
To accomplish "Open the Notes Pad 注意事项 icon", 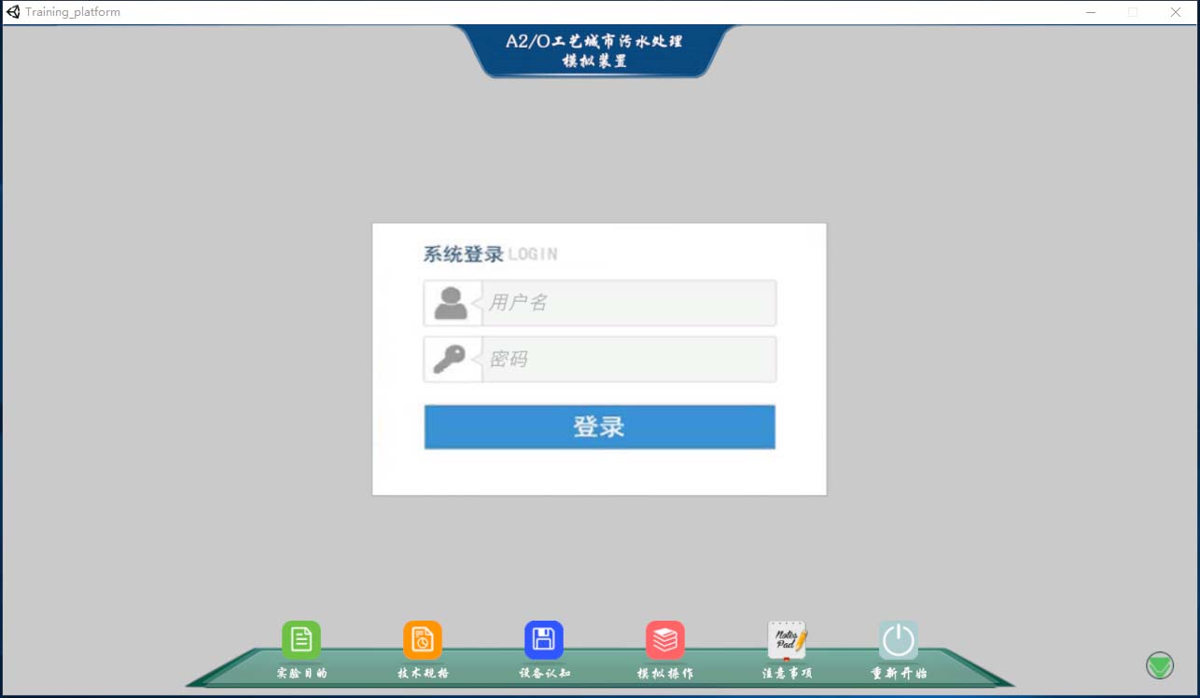I will pos(787,639).
